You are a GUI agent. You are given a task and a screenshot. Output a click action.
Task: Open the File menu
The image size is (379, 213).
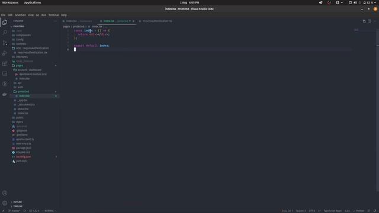3,15
